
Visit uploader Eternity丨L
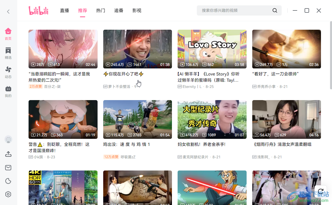click(192, 87)
